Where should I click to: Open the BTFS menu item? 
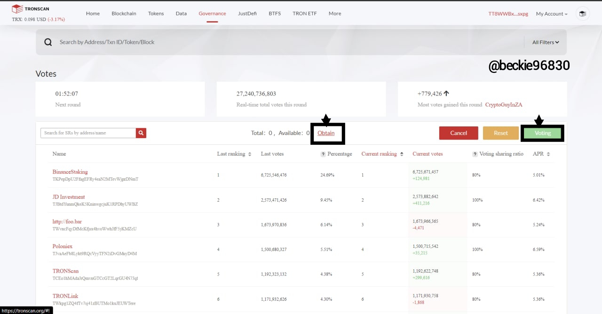pyautogui.click(x=275, y=14)
